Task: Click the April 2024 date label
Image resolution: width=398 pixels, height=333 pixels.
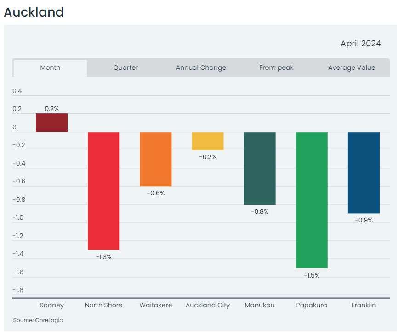Action: coord(361,44)
